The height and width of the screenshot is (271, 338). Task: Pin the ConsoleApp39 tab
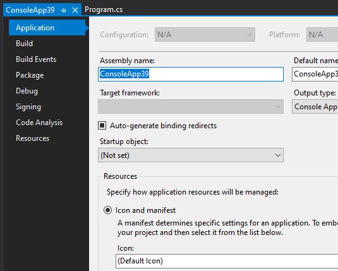click(x=63, y=10)
